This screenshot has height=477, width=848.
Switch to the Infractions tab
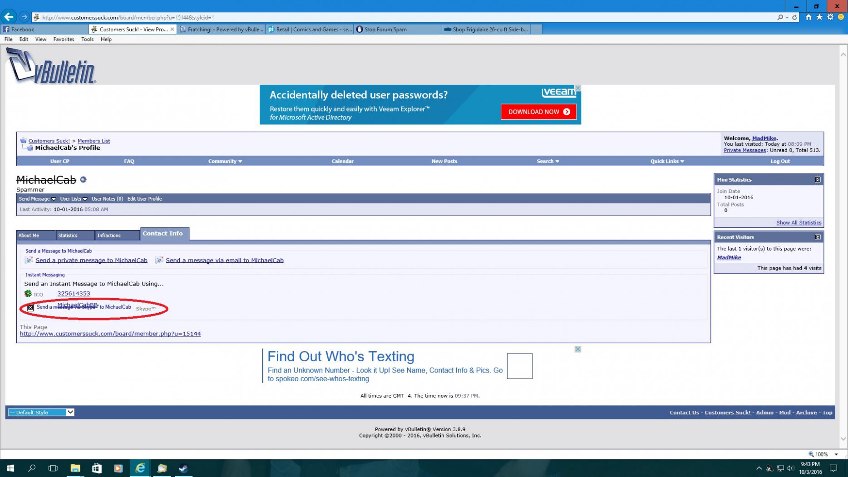pyautogui.click(x=109, y=236)
